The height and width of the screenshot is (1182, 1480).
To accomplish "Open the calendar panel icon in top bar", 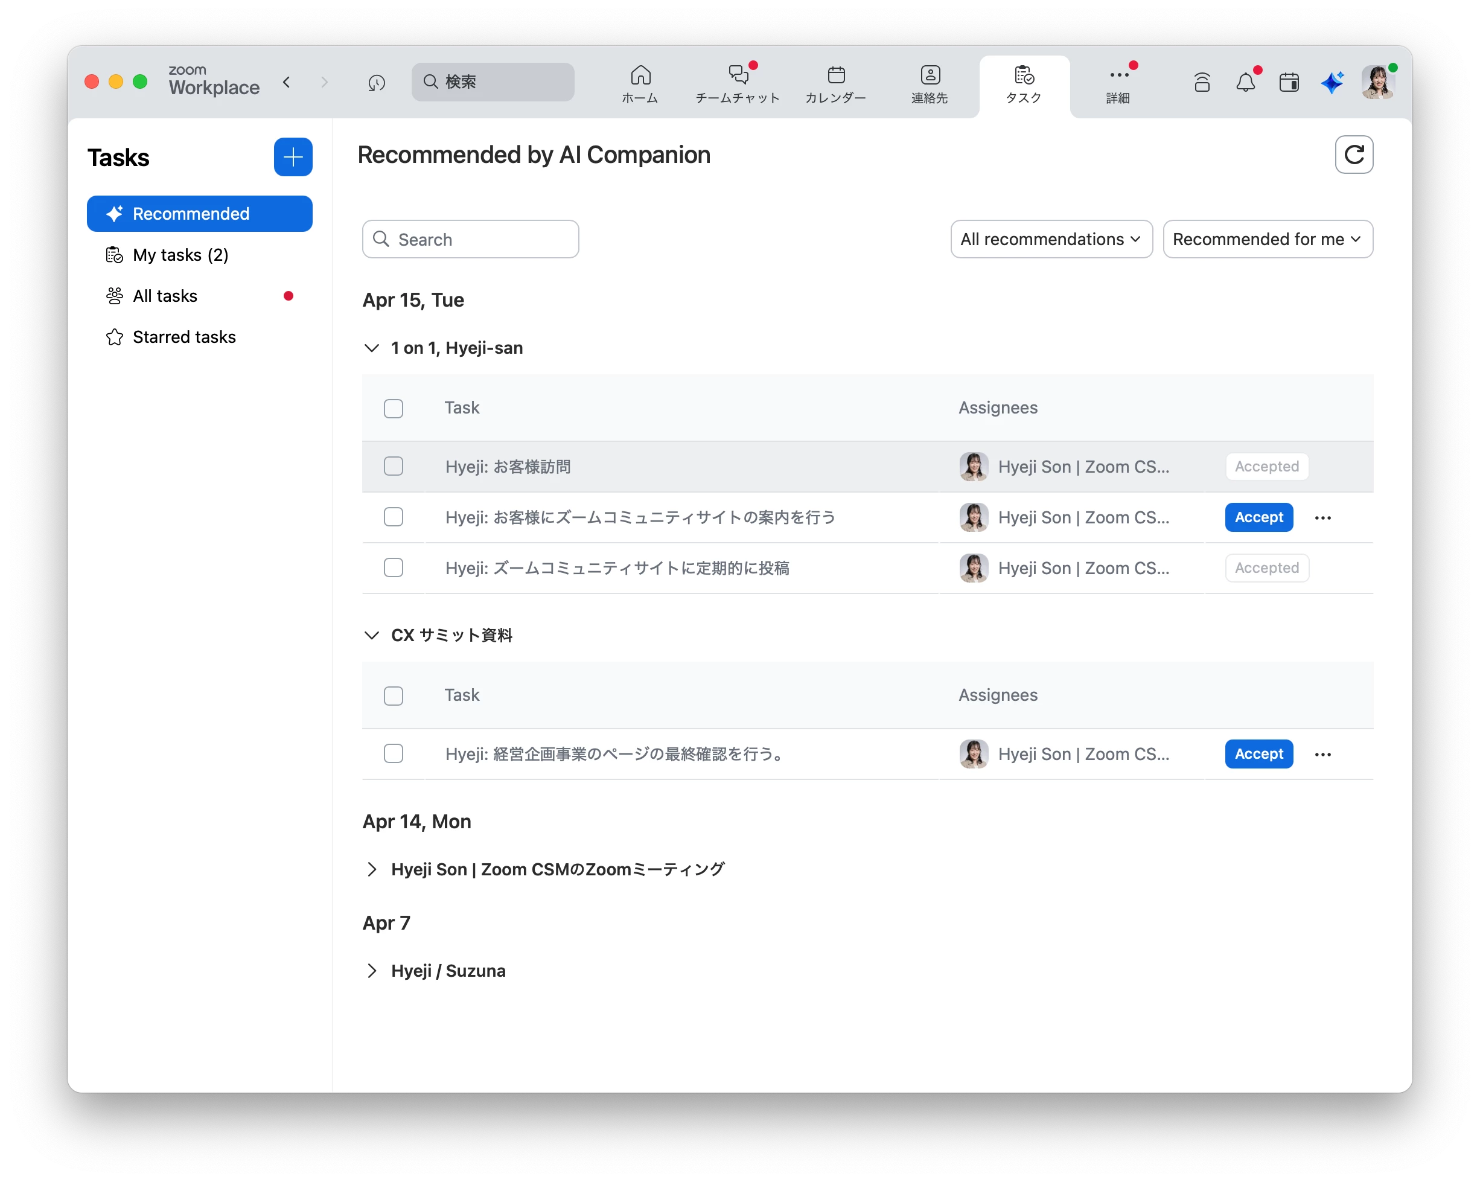I will [x=1289, y=83].
